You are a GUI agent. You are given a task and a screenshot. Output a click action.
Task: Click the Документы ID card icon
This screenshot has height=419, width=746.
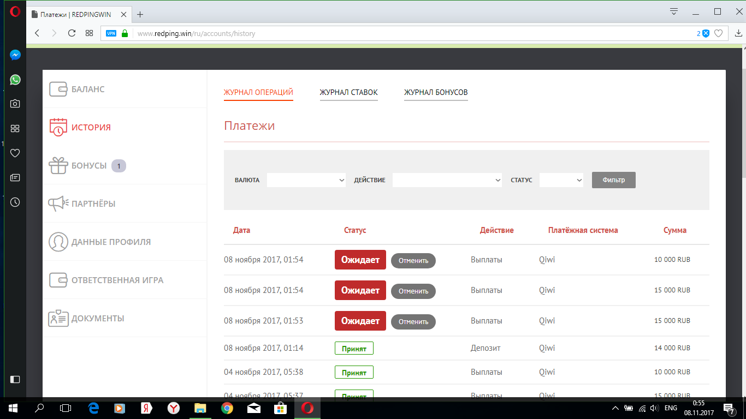click(58, 318)
